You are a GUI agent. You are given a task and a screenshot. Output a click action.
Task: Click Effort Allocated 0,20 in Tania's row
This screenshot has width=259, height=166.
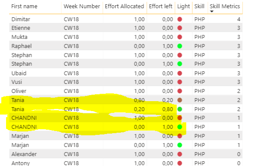point(139,109)
